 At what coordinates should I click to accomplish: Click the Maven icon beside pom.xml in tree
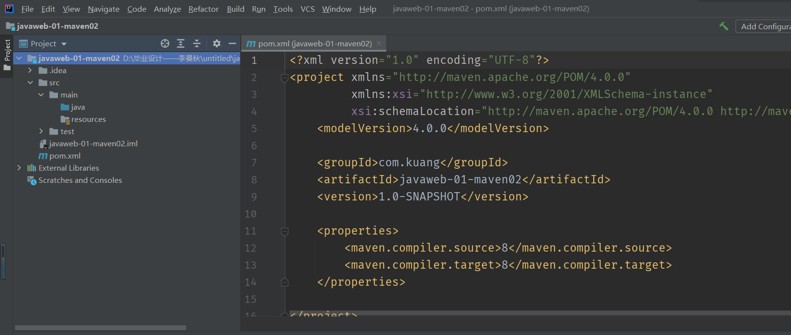[x=43, y=156]
